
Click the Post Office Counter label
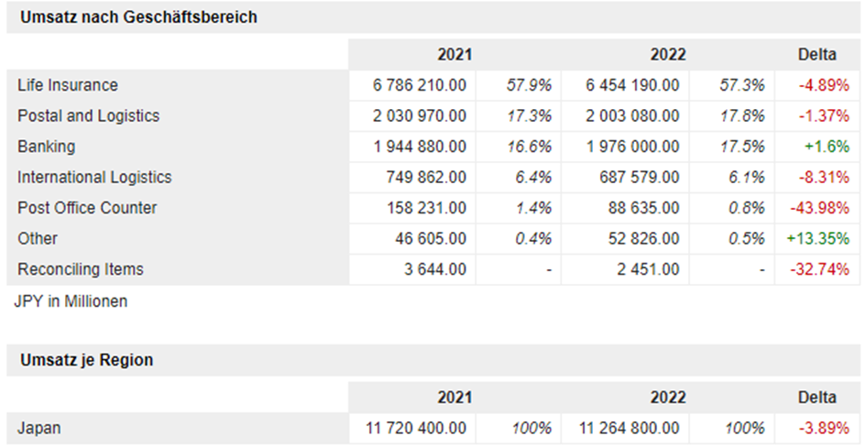click(87, 208)
